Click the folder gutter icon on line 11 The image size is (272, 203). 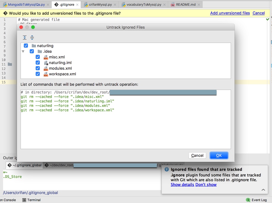[x=10, y=64]
